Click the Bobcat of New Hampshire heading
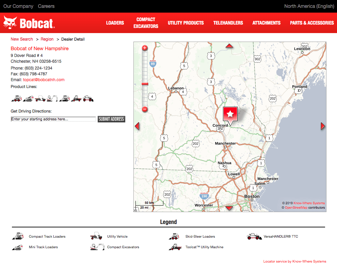Viewport: 337px width, 269px height. (39, 48)
